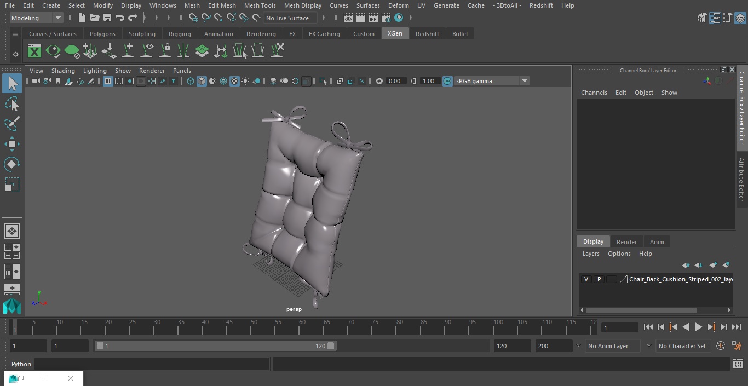Screen dimensions: 748x386
Task: Open the viewport Panels menu
Action: point(182,71)
